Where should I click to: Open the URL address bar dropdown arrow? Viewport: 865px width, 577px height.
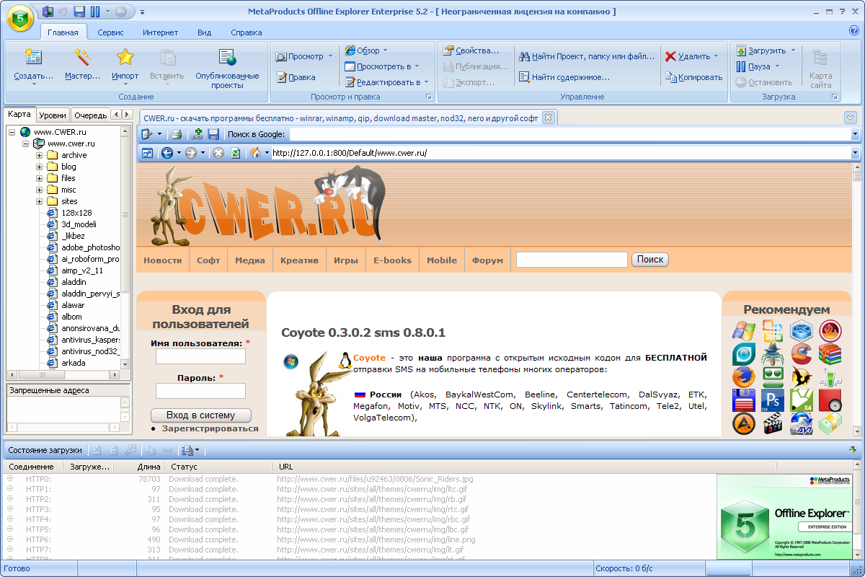tap(855, 153)
